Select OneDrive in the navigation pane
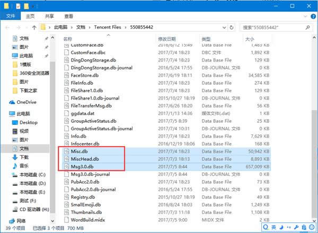 point(26,102)
